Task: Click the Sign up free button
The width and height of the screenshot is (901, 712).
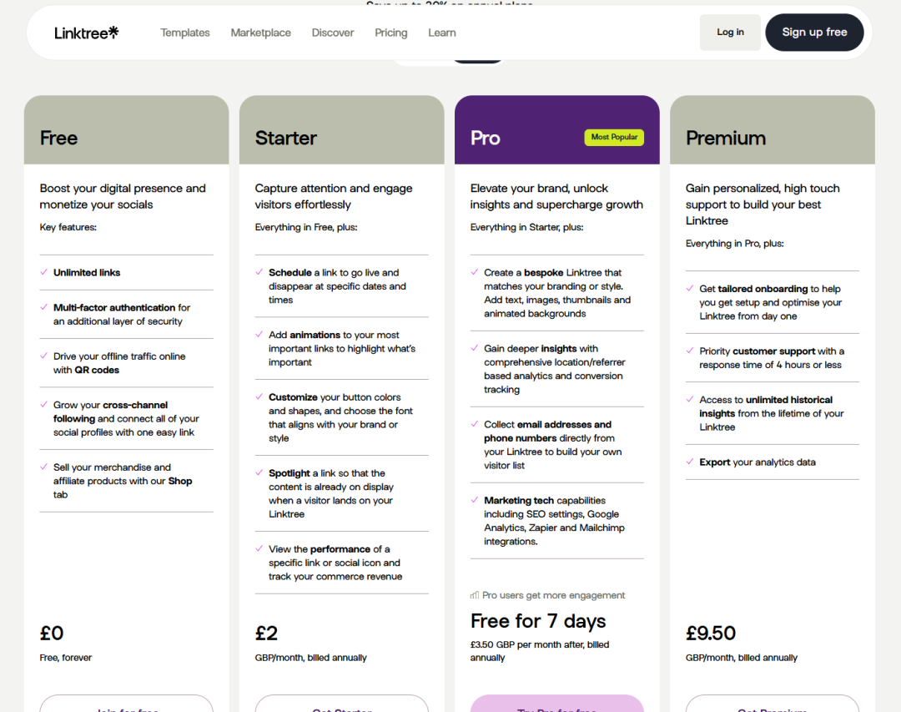Action: [814, 33]
